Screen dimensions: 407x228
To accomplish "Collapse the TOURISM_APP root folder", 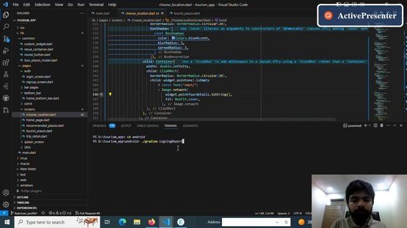I will (26, 20).
